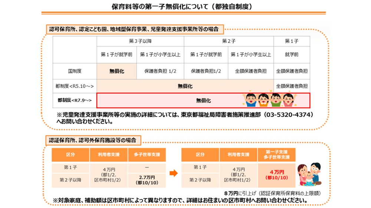
Task: Click 保護者負担1/2 under 第２子
Action: (x=206, y=71)
